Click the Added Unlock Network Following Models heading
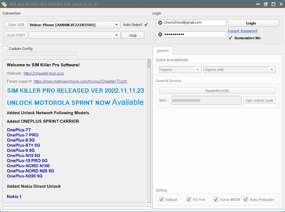Screen dimensions: 285x212 (48, 113)
